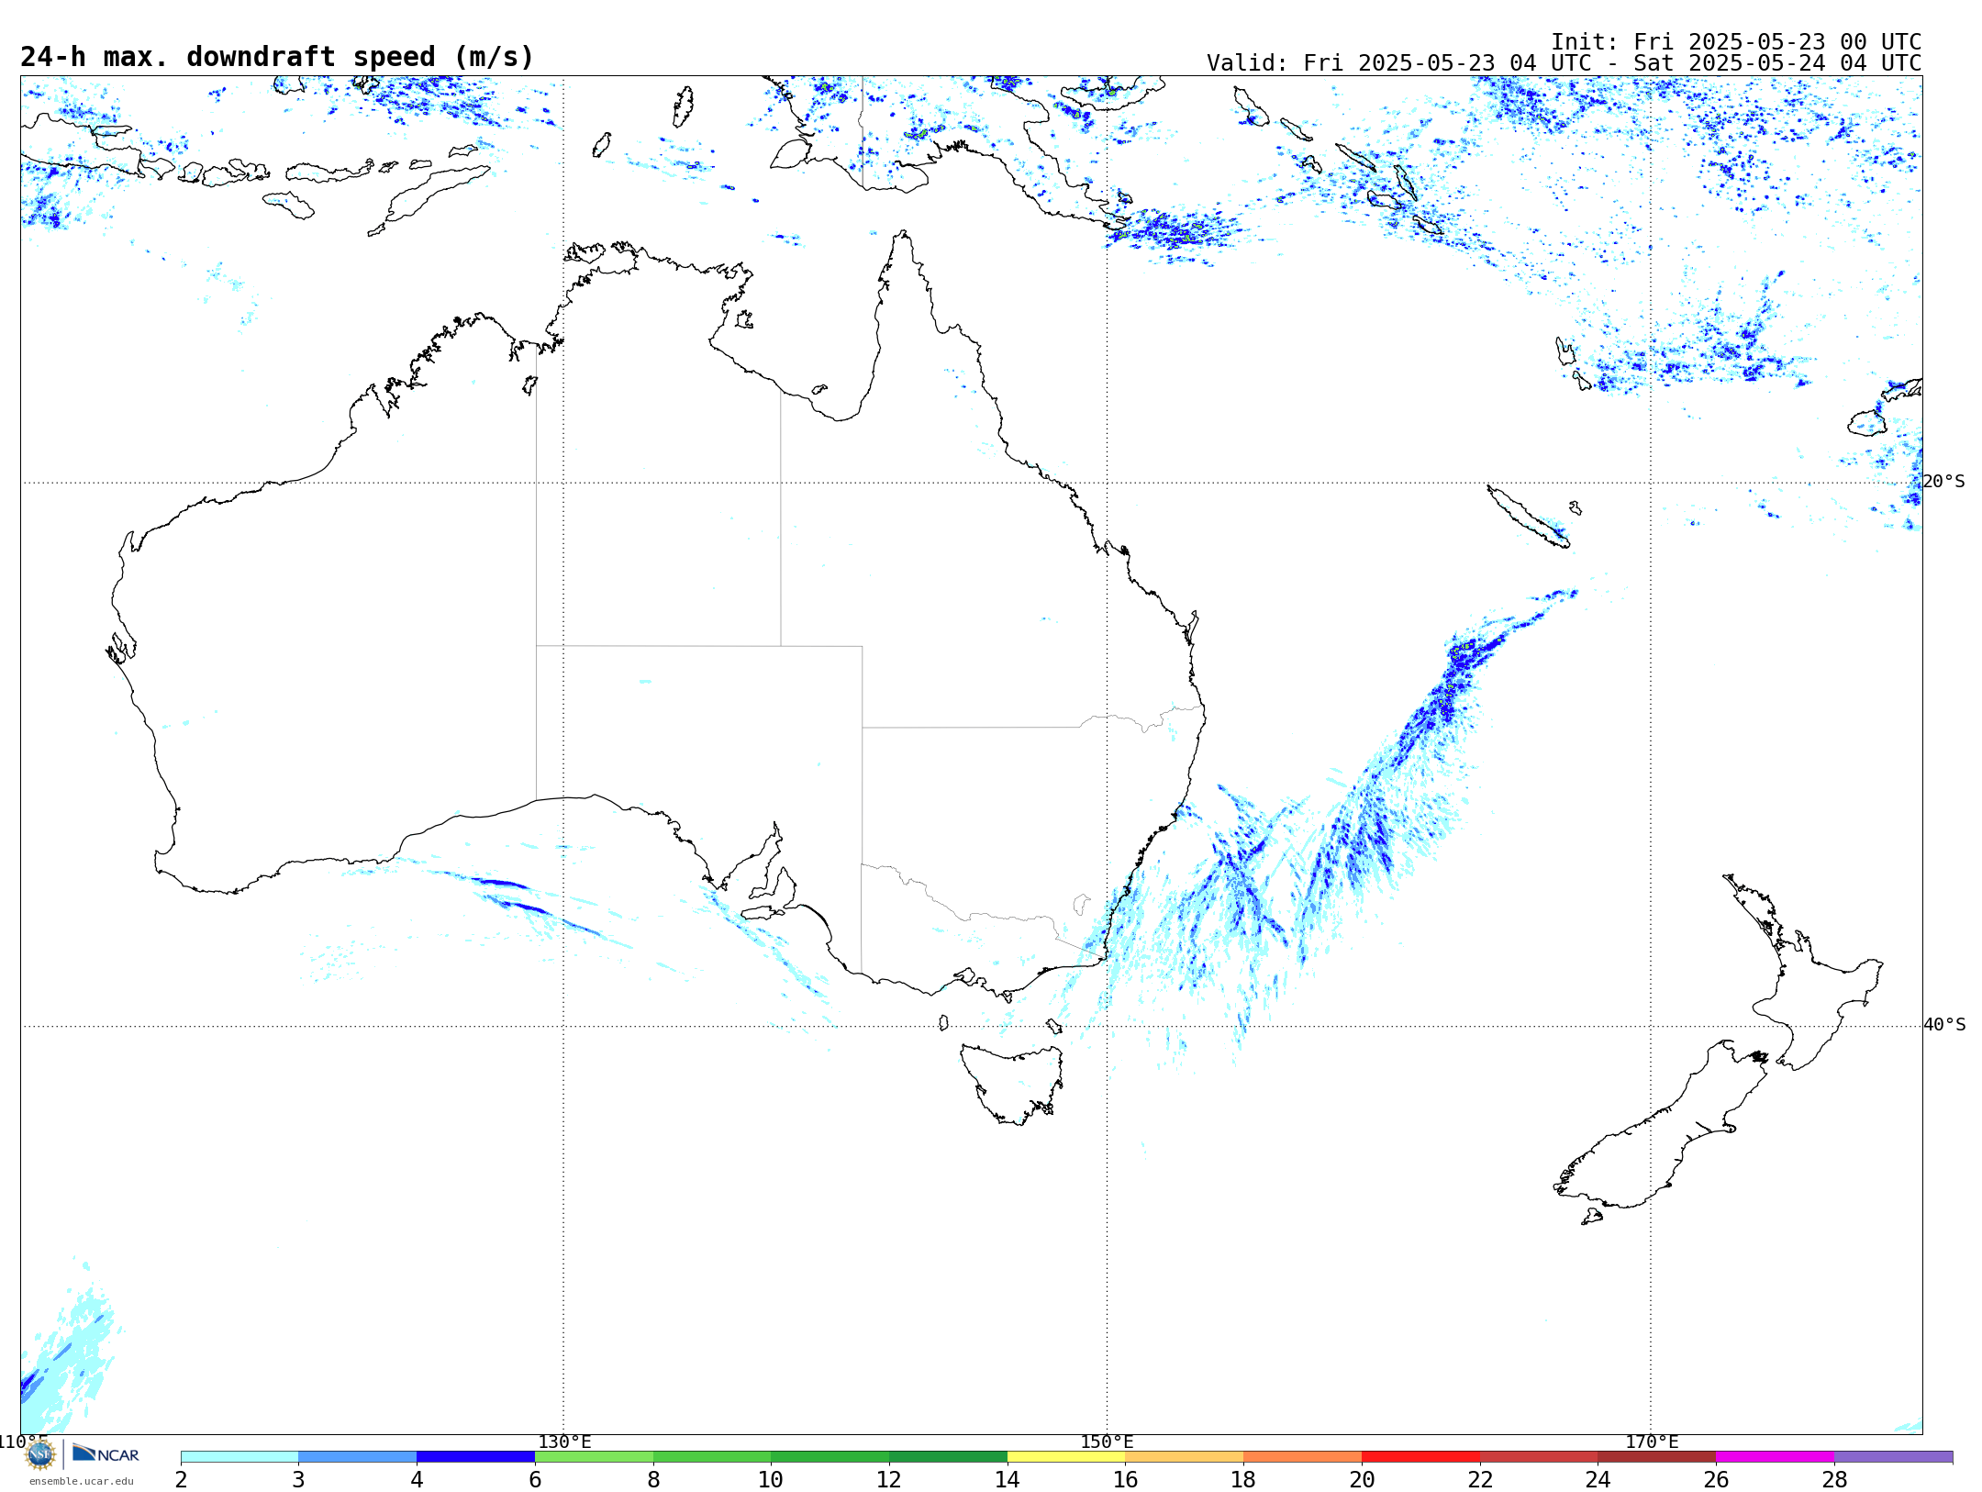The image size is (1982, 1492).
Task: Click the colorbar tick label '24'
Action: pos(1598,1480)
